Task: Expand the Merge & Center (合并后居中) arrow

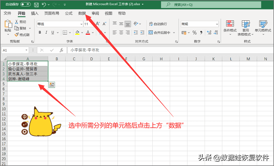Action: click(x=174, y=32)
